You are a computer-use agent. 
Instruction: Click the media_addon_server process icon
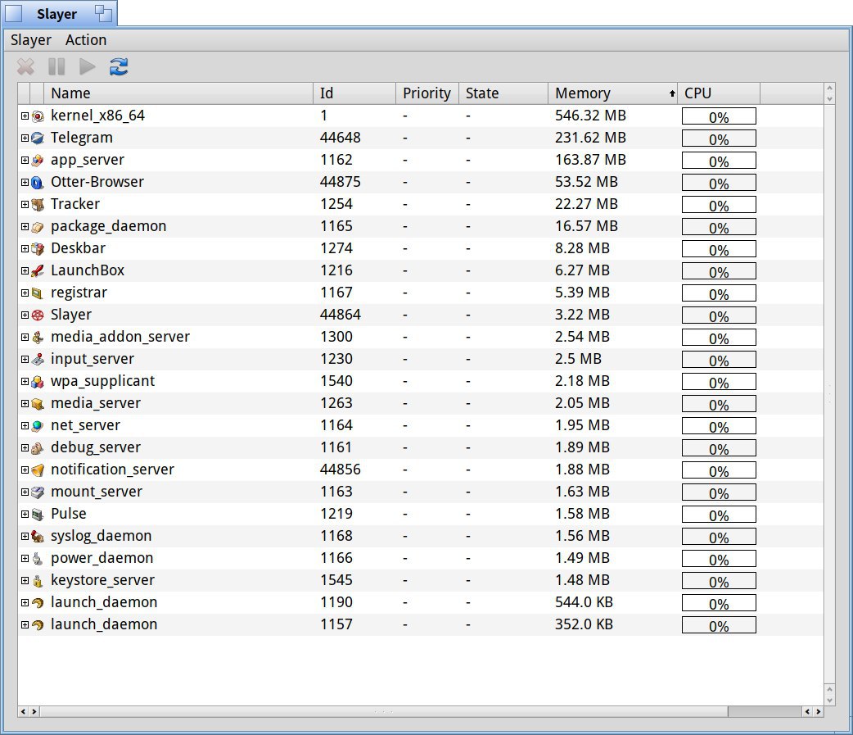[x=38, y=337]
